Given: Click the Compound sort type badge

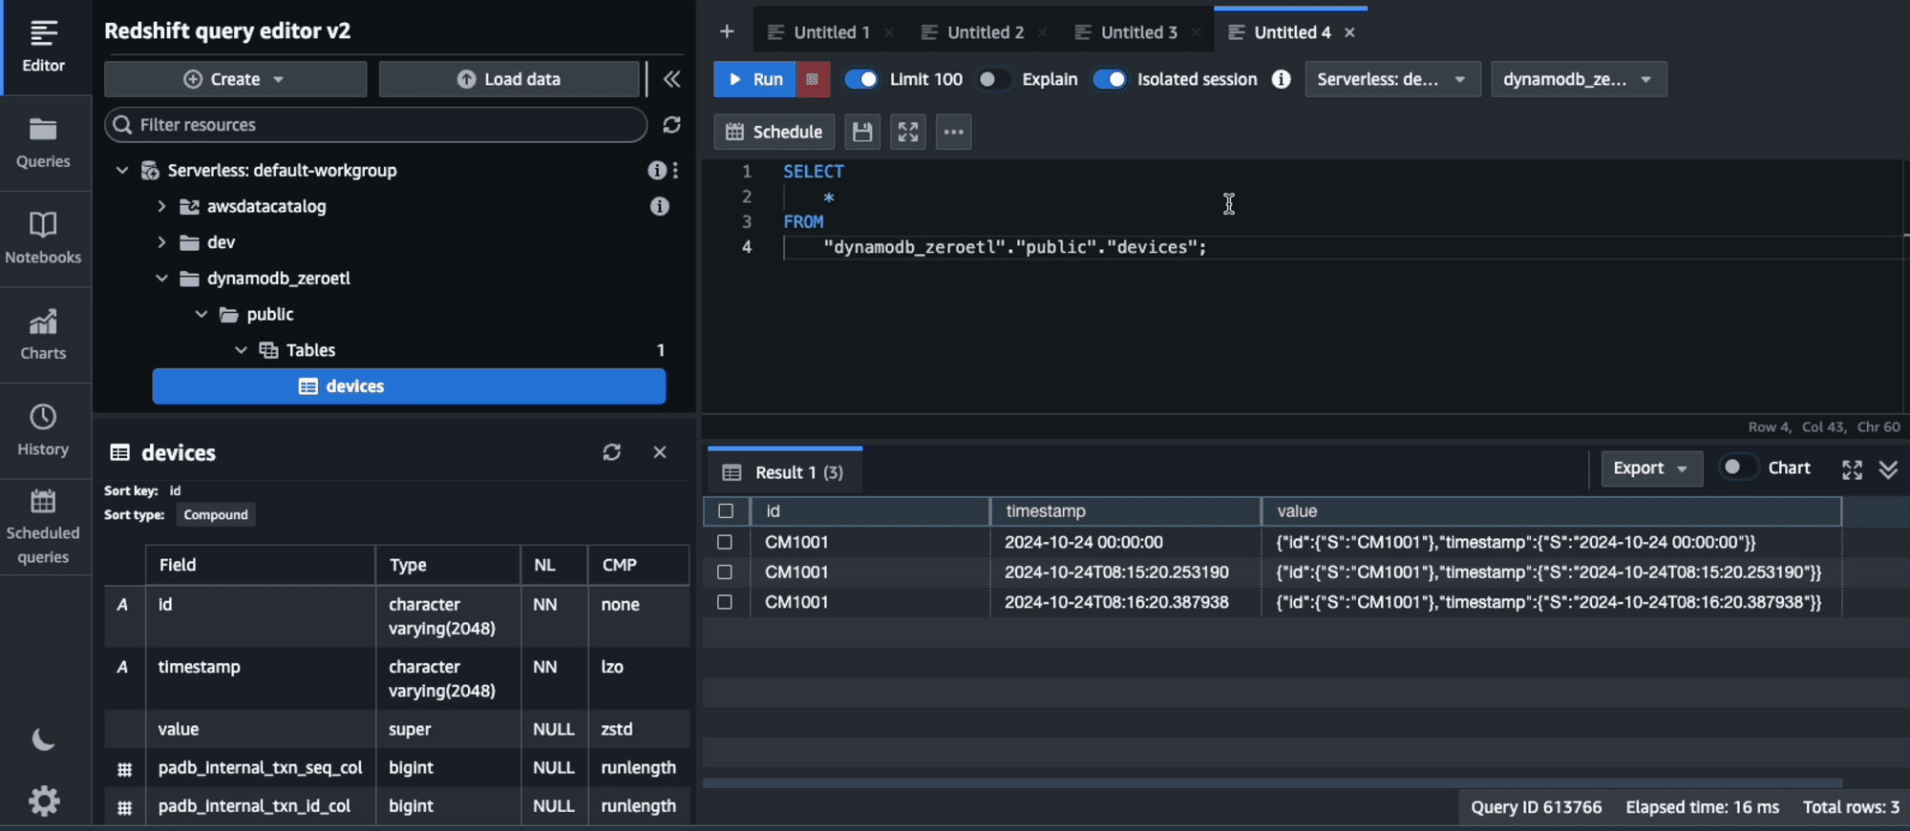Looking at the screenshot, I should (216, 515).
